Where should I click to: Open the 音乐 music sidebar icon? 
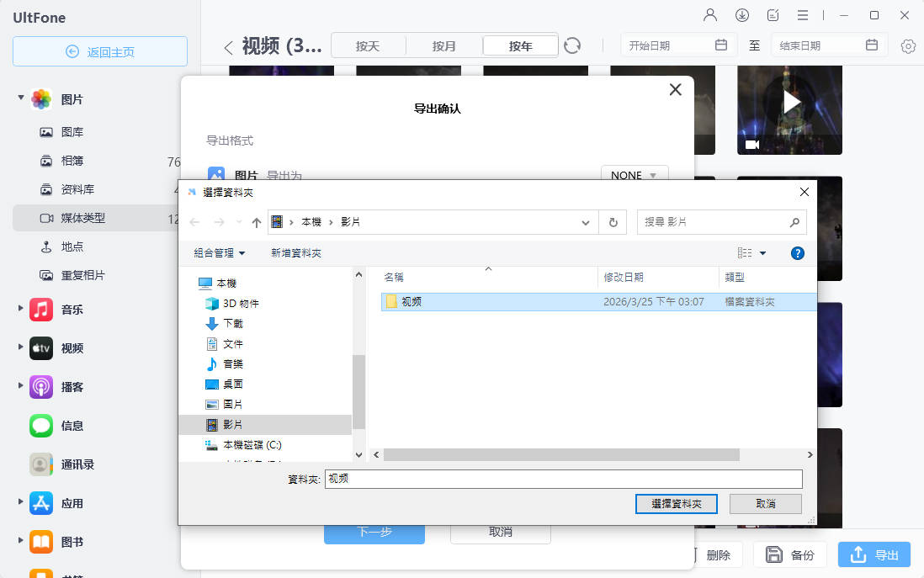41,309
